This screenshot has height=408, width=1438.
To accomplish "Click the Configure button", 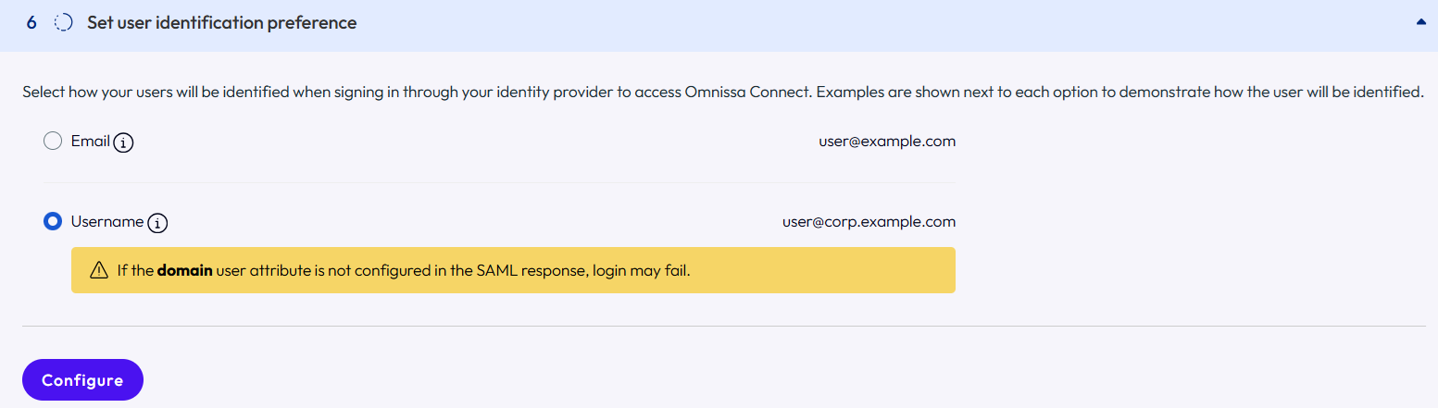I will pos(82,380).
